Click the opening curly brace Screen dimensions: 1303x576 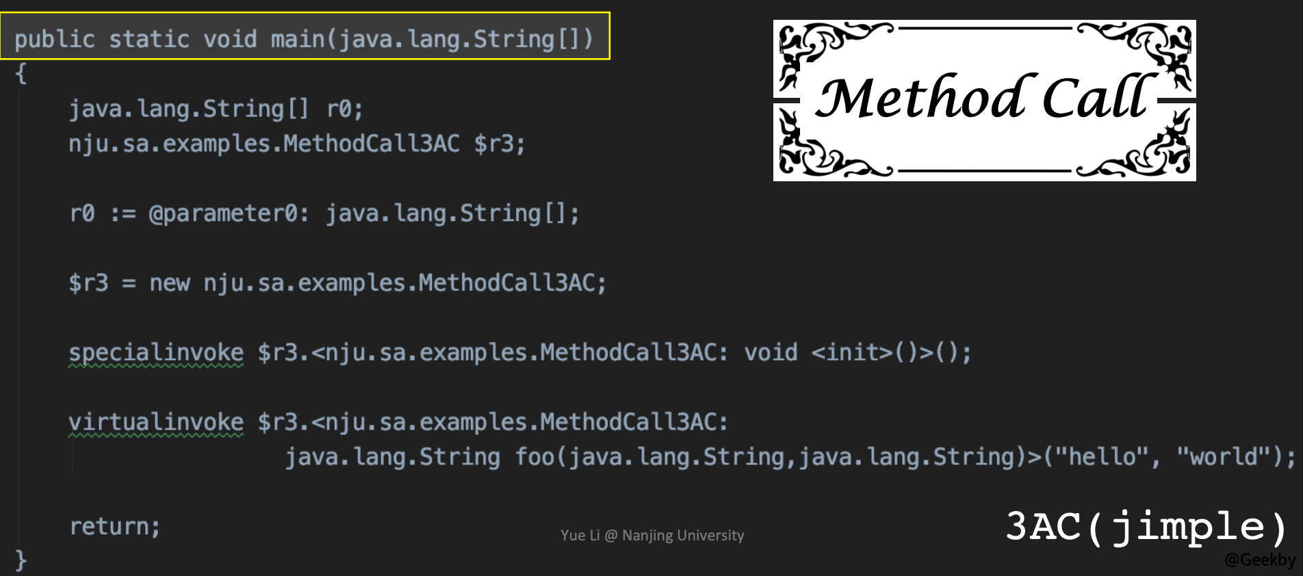(x=21, y=73)
